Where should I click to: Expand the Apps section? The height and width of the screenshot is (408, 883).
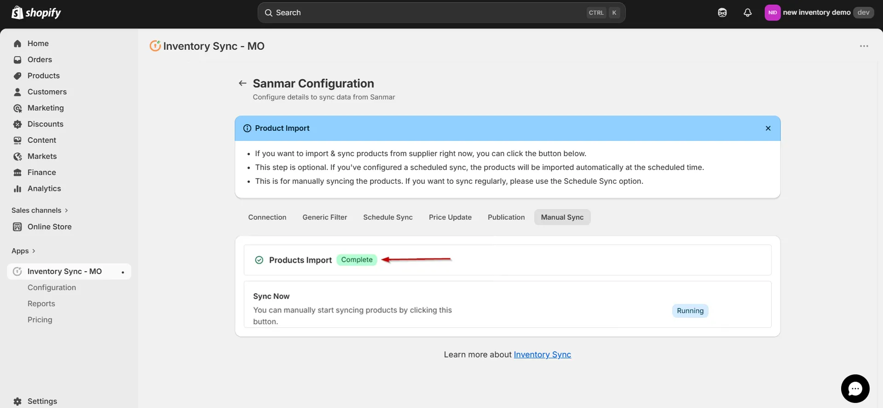click(x=23, y=251)
